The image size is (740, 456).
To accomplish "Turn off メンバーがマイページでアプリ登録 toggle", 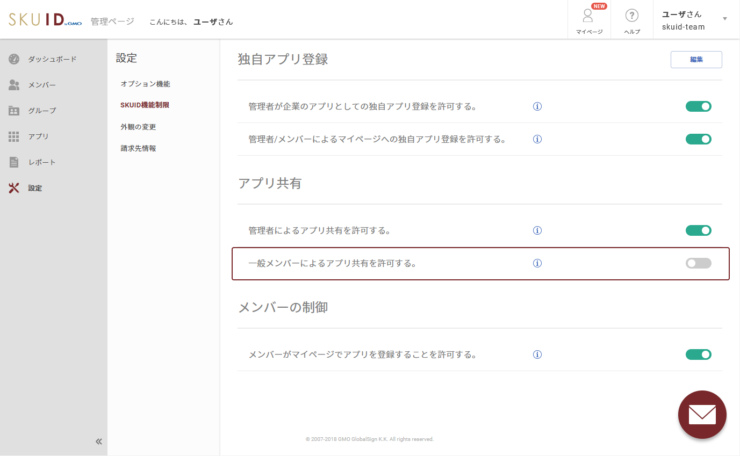I will coord(698,354).
